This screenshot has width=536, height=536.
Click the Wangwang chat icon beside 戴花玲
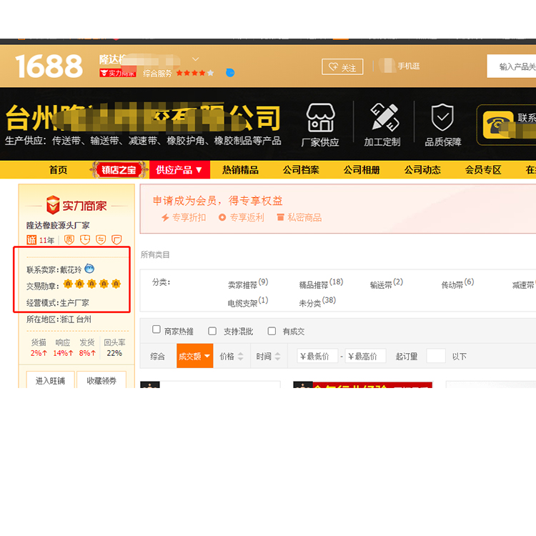(x=89, y=269)
